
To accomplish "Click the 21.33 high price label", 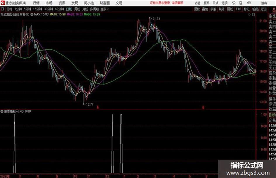I will coord(156,19).
